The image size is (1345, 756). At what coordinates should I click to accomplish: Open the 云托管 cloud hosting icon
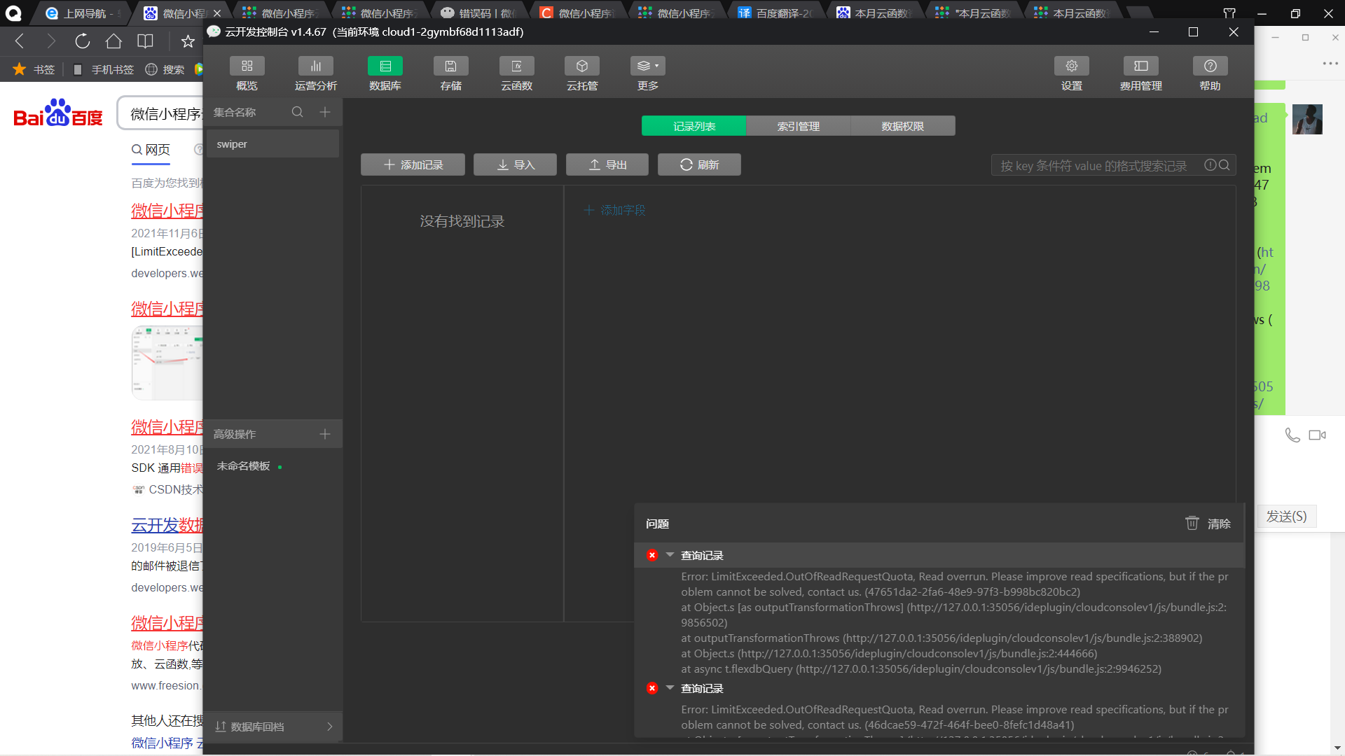(x=581, y=66)
